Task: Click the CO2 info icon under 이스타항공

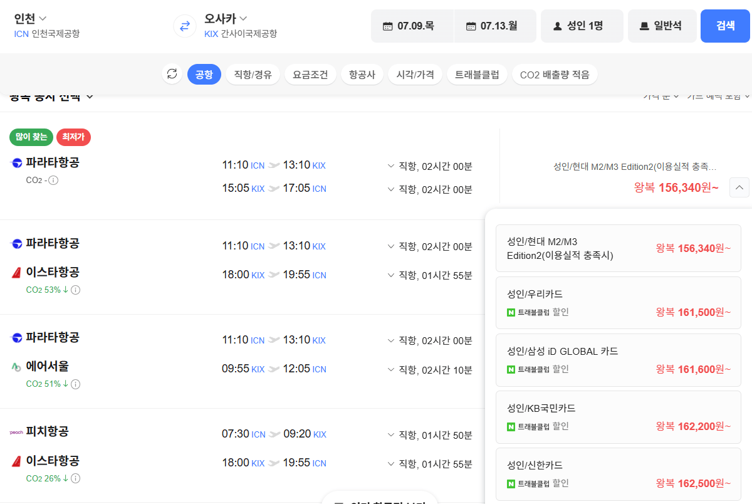Action: point(75,290)
